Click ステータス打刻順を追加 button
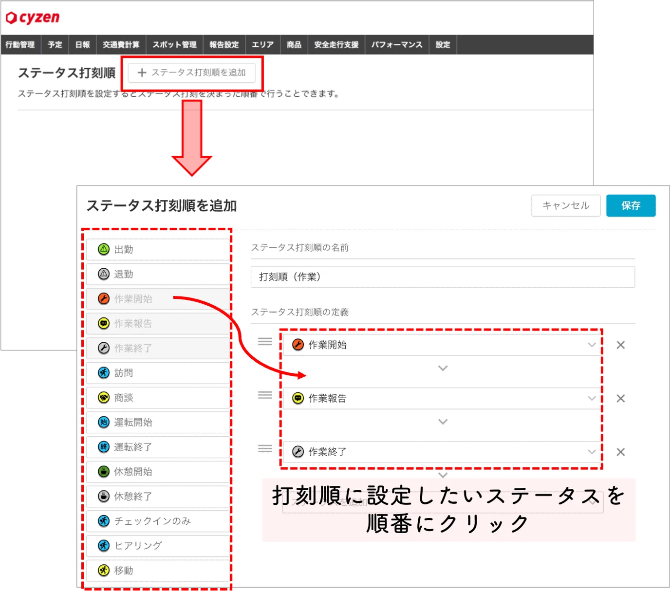 click(192, 73)
